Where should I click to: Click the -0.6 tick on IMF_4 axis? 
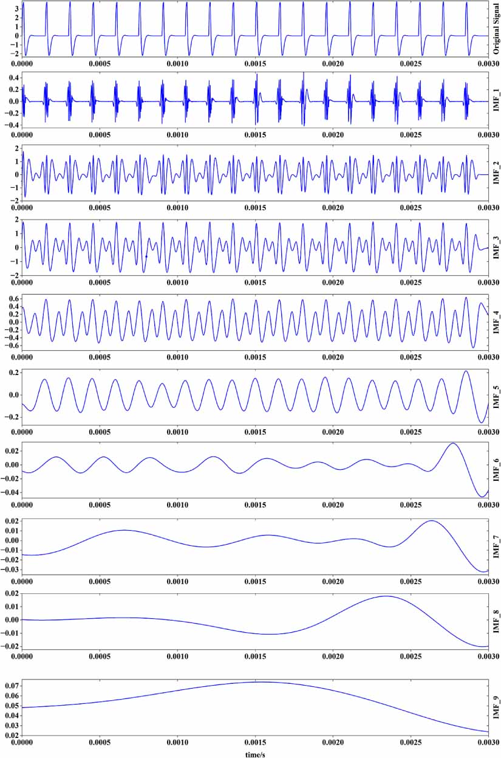click(x=11, y=345)
